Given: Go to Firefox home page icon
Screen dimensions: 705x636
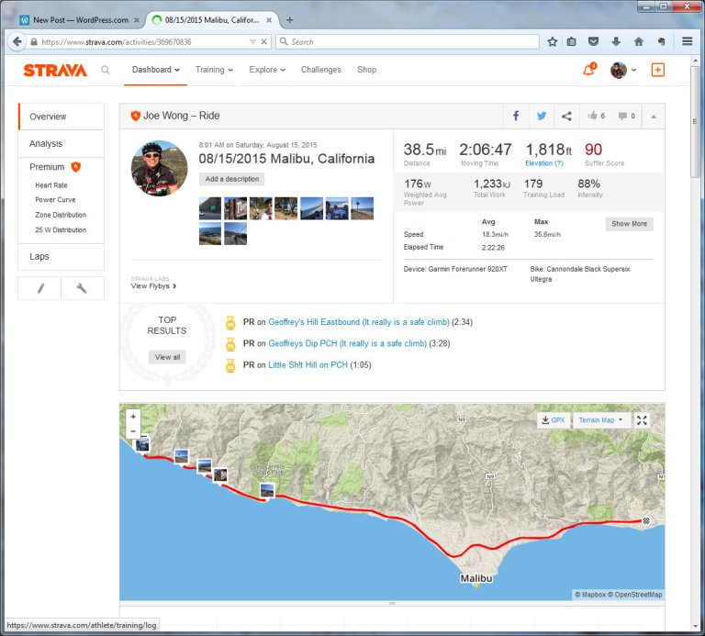Looking at the screenshot, I should coord(639,42).
